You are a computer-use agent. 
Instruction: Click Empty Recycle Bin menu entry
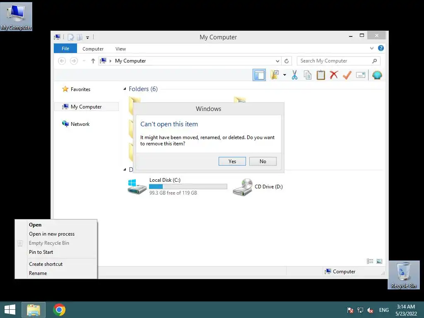tap(56, 243)
